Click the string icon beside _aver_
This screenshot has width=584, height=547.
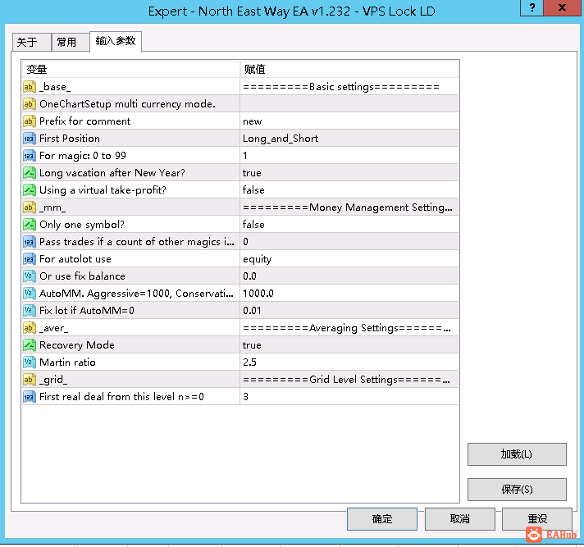[x=29, y=328]
